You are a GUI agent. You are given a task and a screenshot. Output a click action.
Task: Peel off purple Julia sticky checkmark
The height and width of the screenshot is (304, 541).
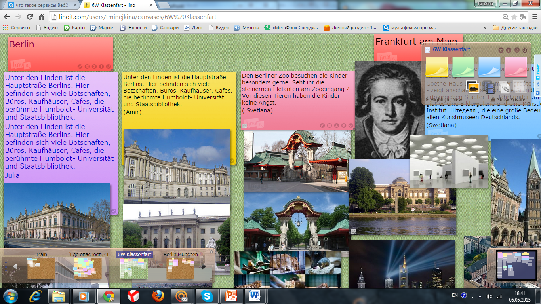tap(114, 211)
